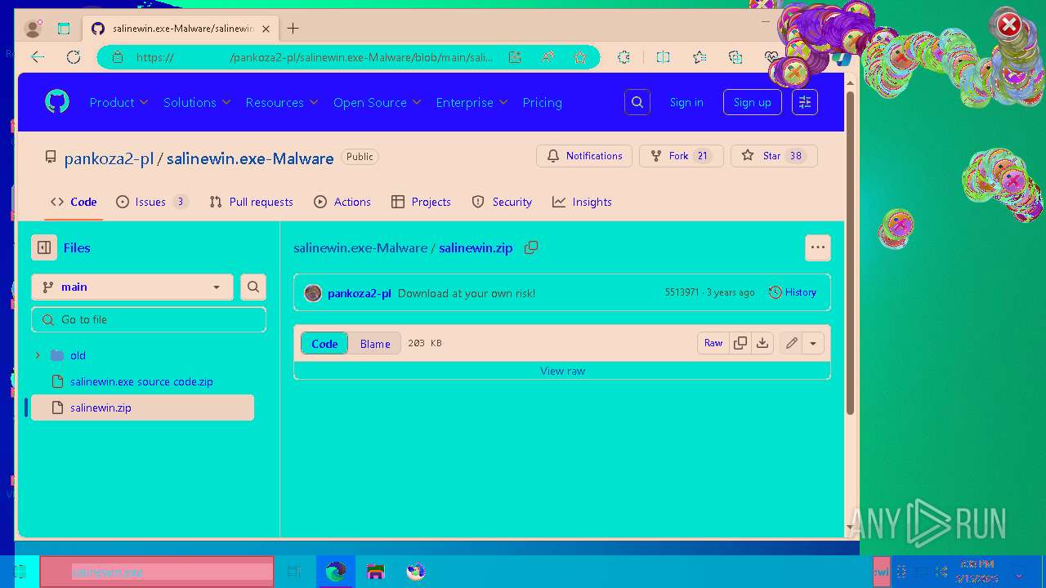Open salinewin.exe-Malware breadcrumb link
Viewport: 1046px width, 588px height.
point(360,247)
